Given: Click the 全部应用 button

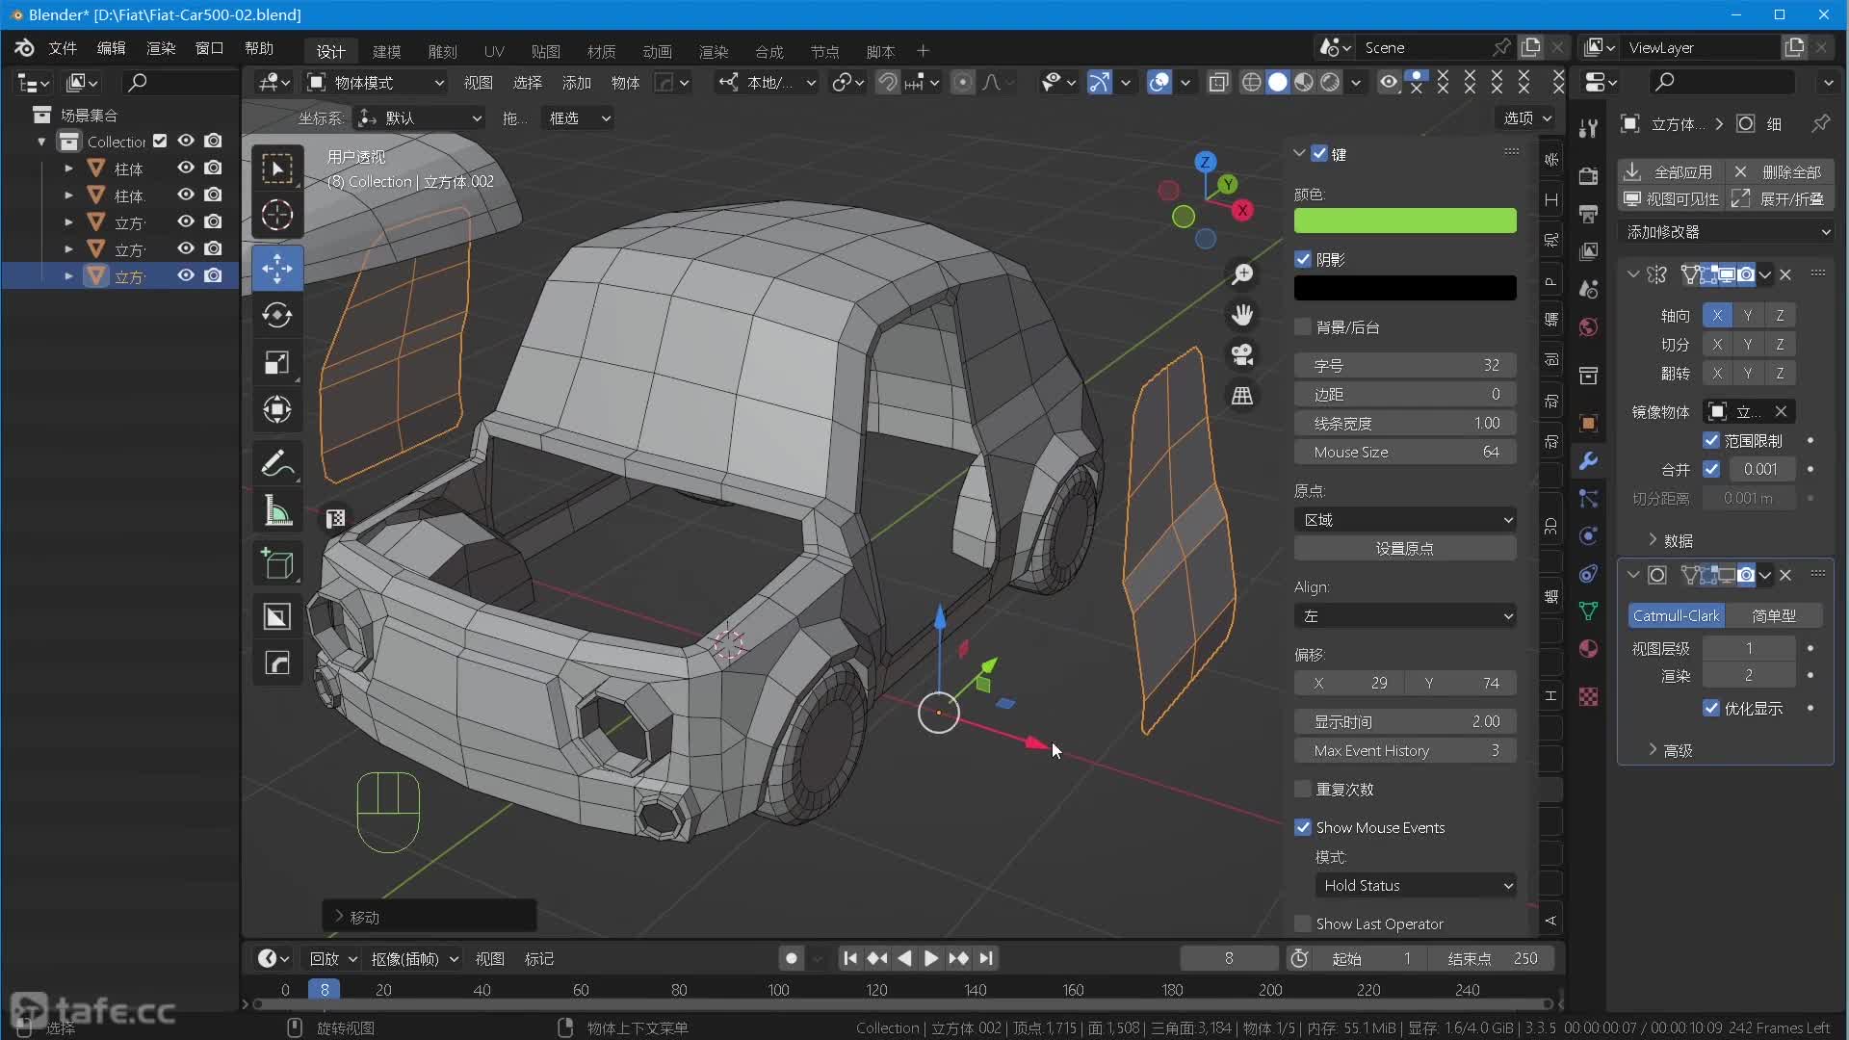Looking at the screenshot, I should click(1672, 171).
